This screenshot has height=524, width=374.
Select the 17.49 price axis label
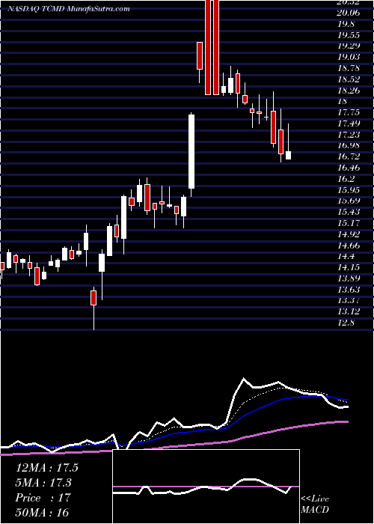click(348, 124)
